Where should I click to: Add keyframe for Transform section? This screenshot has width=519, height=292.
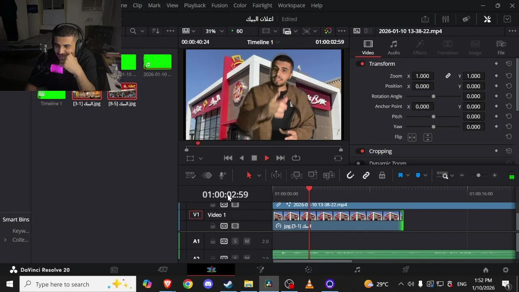[x=496, y=64]
